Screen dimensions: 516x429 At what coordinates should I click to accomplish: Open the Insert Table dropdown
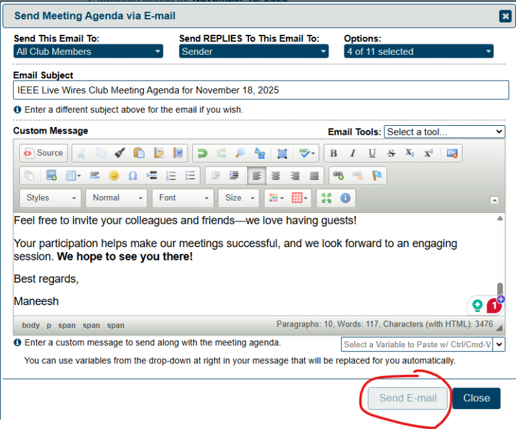click(x=73, y=175)
